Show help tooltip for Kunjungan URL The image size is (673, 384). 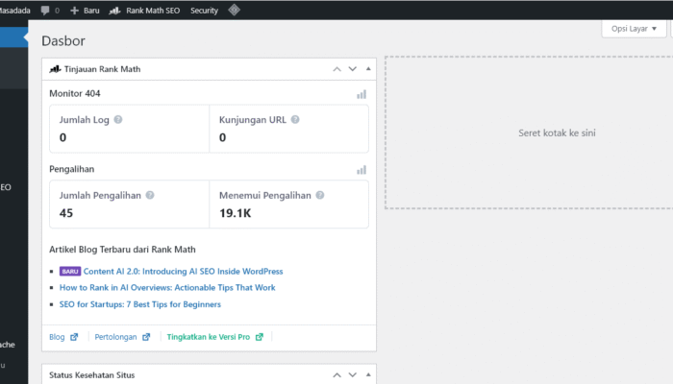point(295,120)
